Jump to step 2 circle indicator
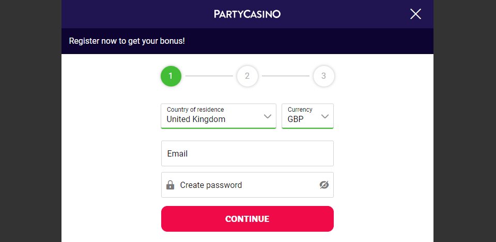The height and width of the screenshot is (242, 496). point(247,76)
